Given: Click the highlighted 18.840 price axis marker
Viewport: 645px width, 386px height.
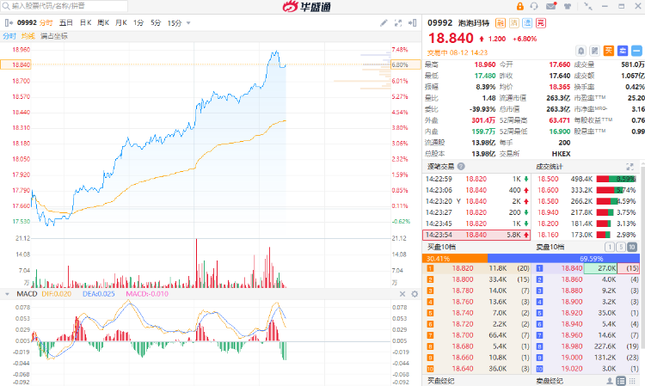Looking at the screenshot, I should (16, 65).
